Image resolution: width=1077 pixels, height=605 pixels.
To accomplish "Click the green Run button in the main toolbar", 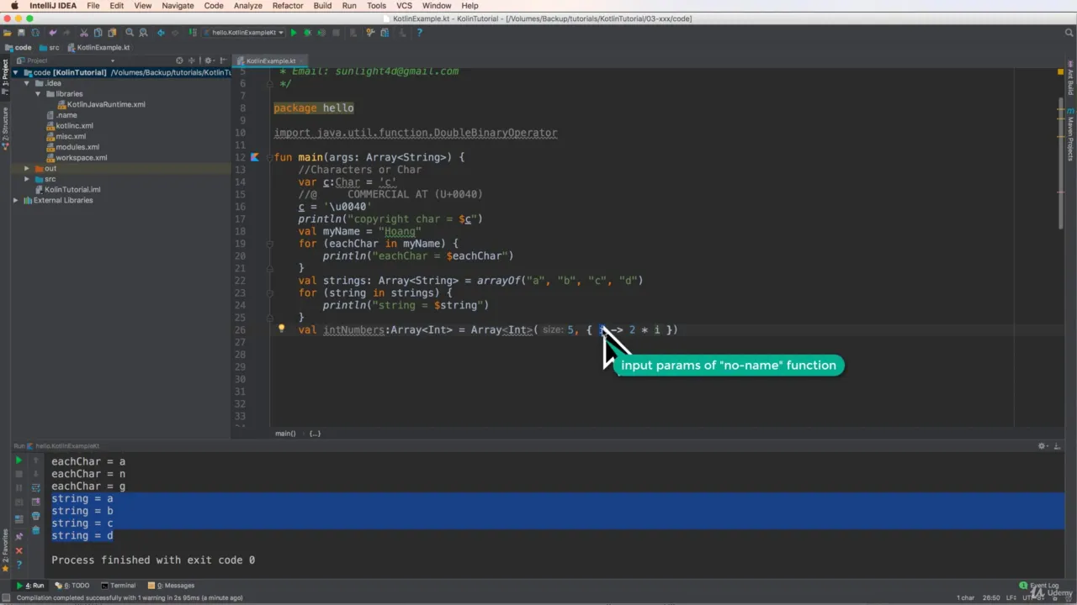I will coord(294,33).
